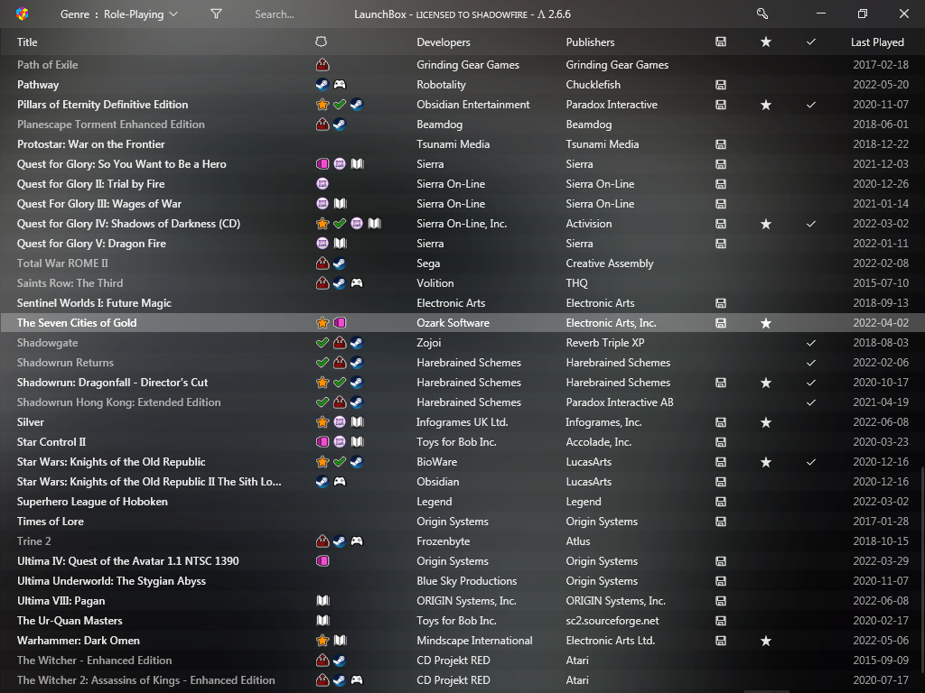Click the book badge on Star Control II row
Viewport: 925px width, 693px height.
358,442
